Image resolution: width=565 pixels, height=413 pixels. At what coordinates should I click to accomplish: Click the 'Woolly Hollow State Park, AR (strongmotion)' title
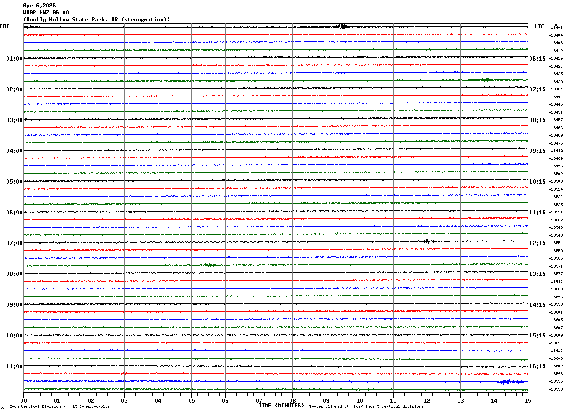pos(97,20)
